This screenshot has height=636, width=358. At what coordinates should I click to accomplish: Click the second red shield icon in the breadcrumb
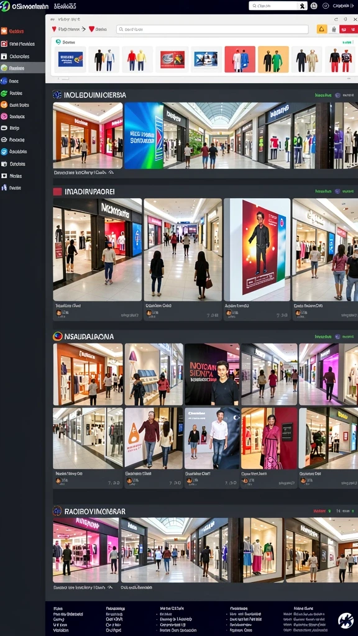pos(91,29)
